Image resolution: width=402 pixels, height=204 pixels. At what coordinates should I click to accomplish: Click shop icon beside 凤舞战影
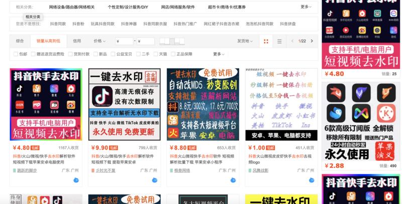250,170
